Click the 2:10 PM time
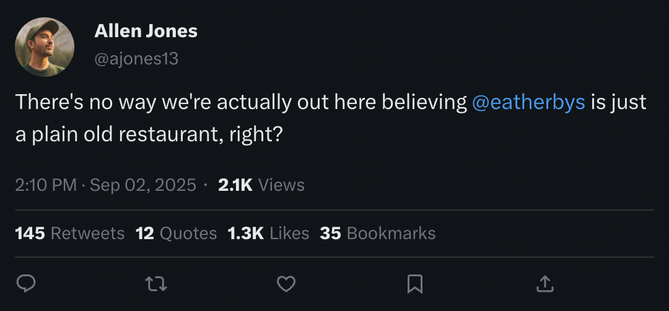669x311 pixels. click(x=45, y=185)
